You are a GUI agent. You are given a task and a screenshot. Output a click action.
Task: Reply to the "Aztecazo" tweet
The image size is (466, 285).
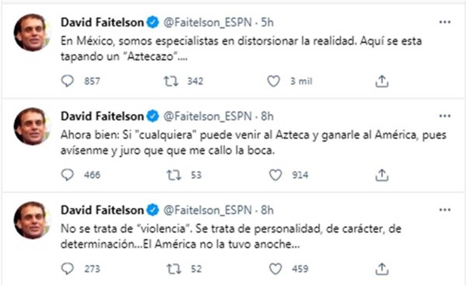[x=67, y=81]
